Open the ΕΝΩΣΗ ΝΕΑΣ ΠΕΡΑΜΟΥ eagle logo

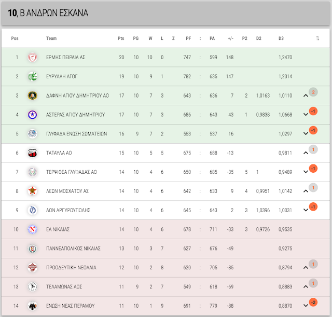coord(32,306)
